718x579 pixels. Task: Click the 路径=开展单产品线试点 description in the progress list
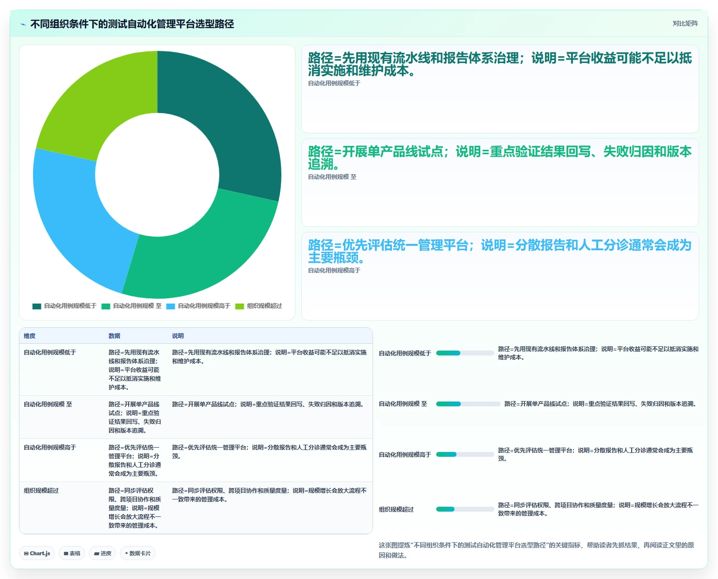[600, 403]
